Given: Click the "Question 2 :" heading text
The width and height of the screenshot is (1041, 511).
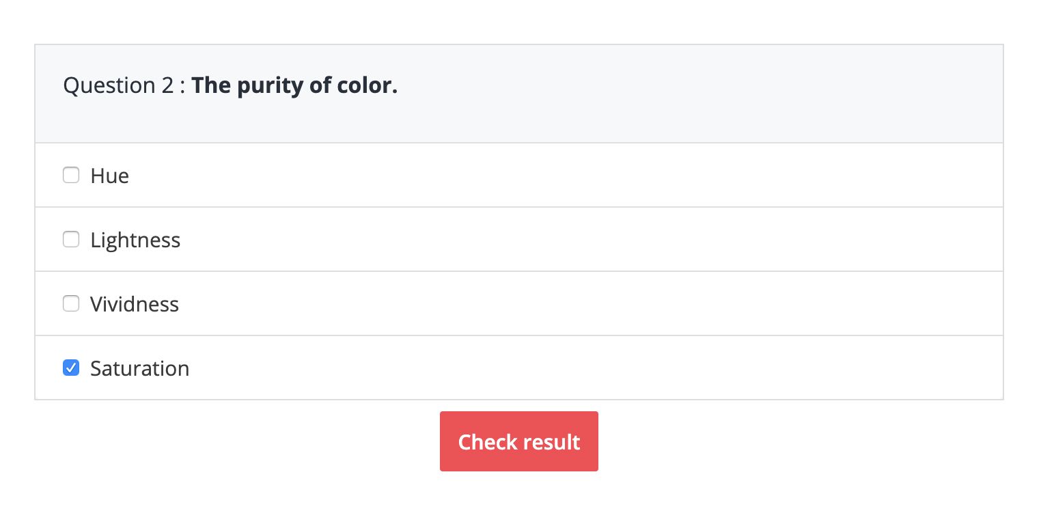Looking at the screenshot, I should pyautogui.click(x=124, y=86).
